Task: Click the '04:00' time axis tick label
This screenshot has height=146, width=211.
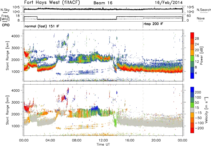Action: point(50,140)
